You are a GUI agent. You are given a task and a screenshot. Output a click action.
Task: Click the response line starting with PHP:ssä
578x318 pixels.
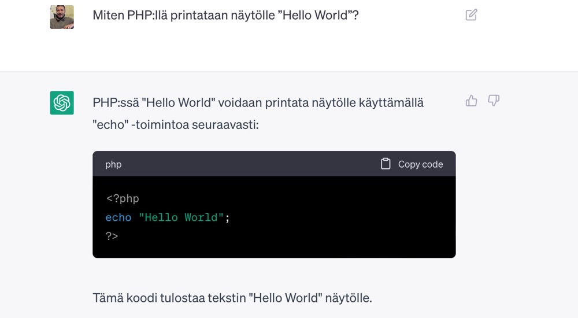click(258, 103)
